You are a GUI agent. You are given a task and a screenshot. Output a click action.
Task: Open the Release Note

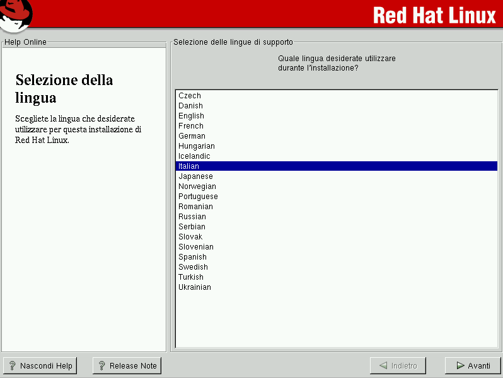pyautogui.click(x=127, y=365)
